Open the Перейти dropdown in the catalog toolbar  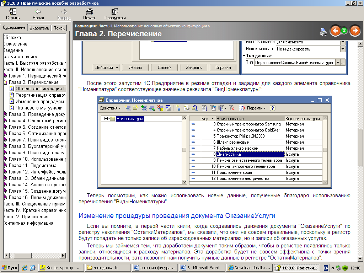[254, 108]
